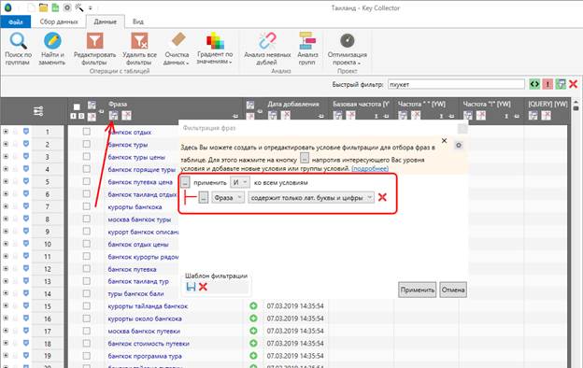Check the box for row 3

[x=86, y=156]
